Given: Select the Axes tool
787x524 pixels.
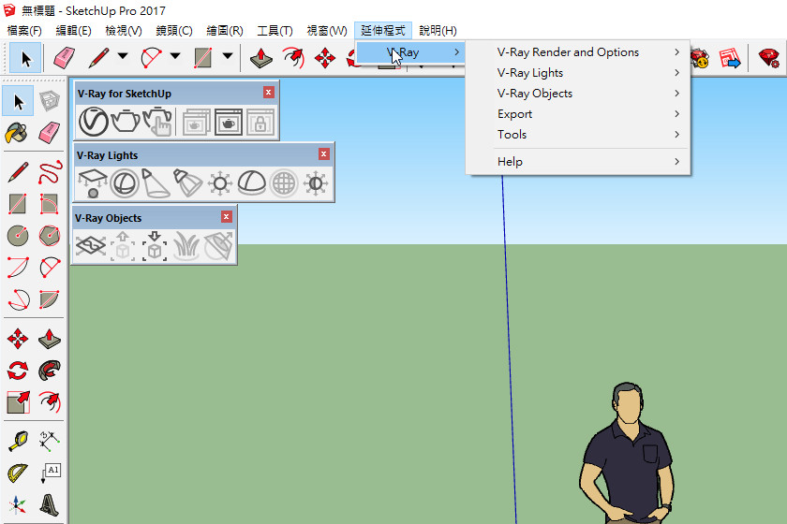Looking at the screenshot, I should click(18, 505).
